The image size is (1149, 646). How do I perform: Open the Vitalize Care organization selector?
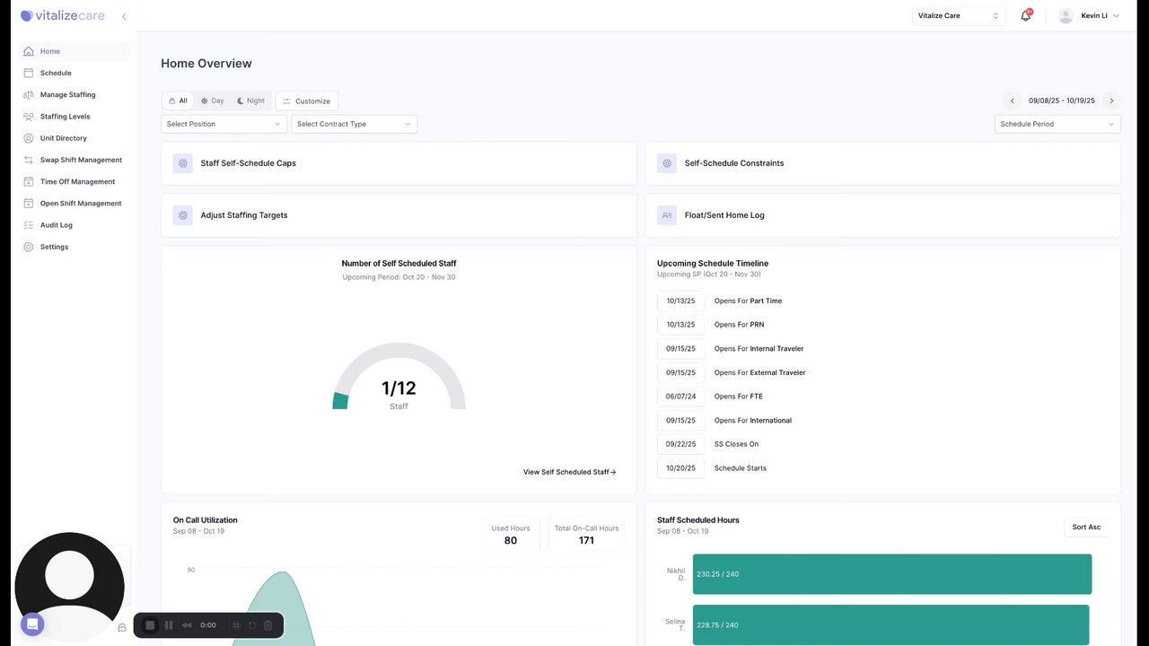[x=959, y=15]
